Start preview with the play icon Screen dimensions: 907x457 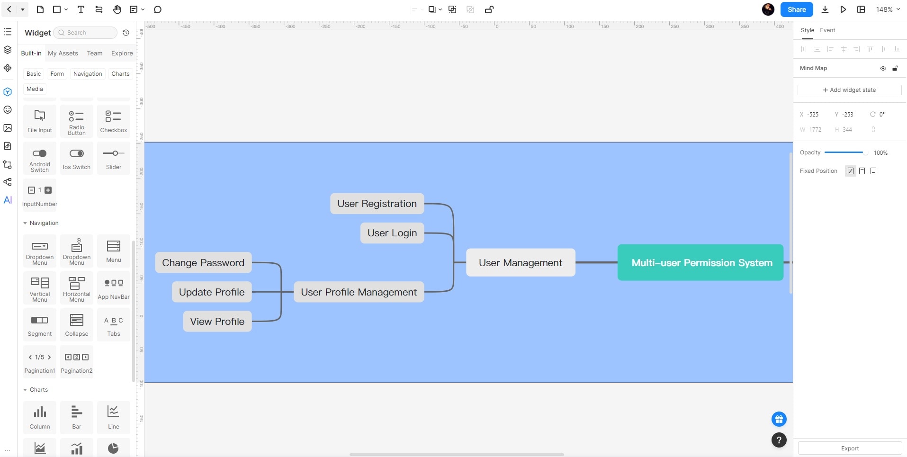click(843, 9)
